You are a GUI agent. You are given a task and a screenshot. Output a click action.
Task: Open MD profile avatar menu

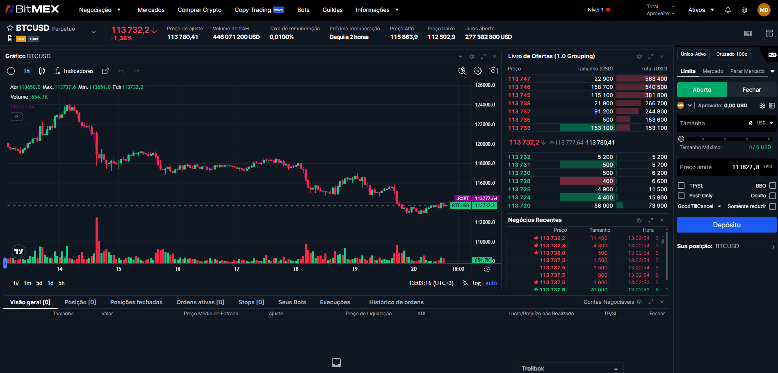pos(764,10)
